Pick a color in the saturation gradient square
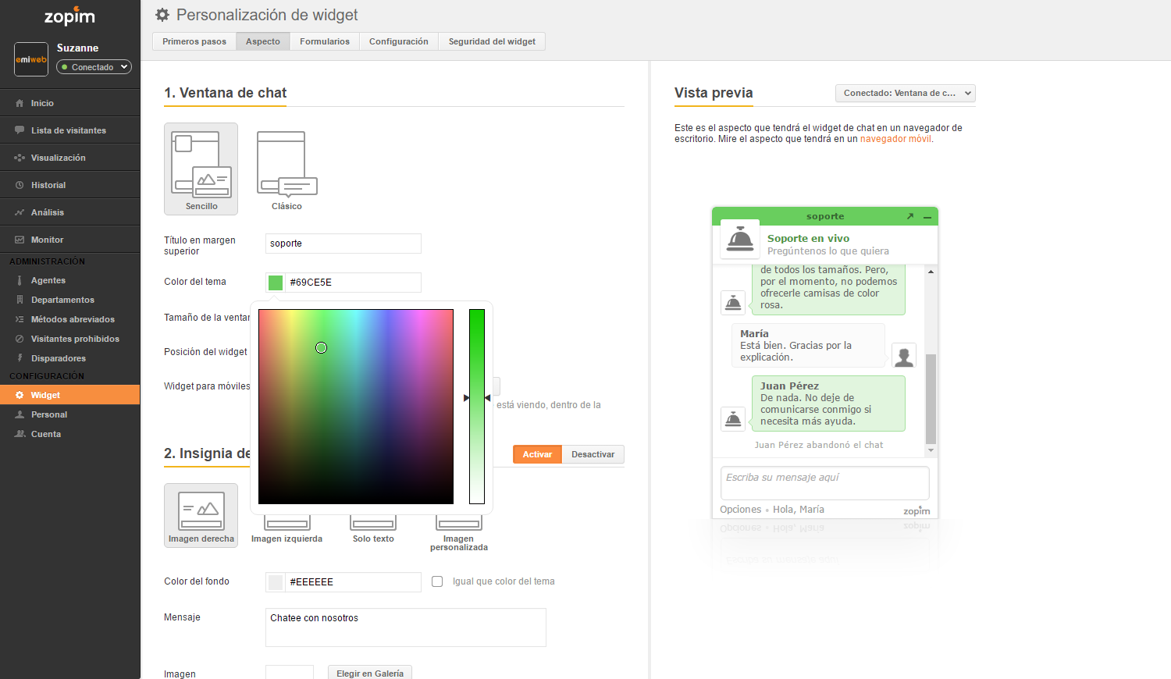 point(356,407)
